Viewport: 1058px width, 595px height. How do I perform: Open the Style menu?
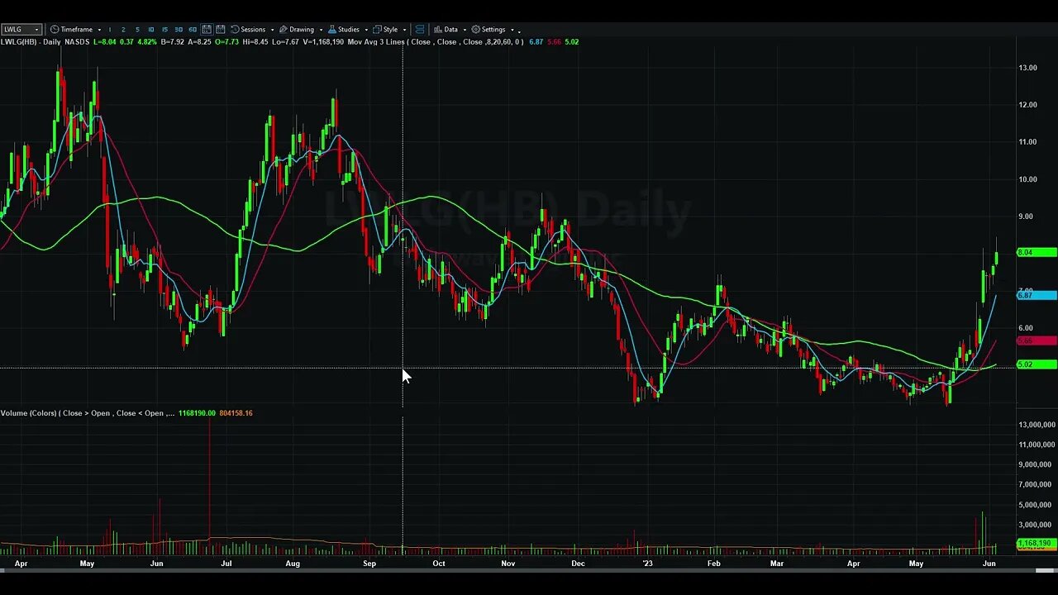(x=390, y=29)
